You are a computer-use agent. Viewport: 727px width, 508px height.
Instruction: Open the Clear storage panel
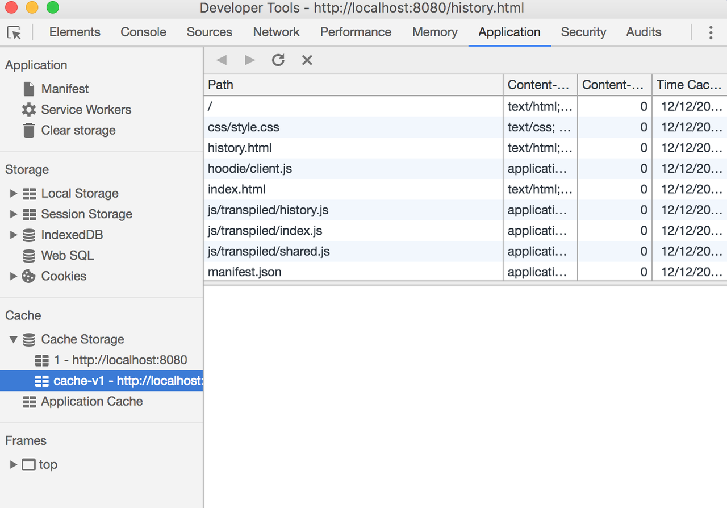point(78,130)
